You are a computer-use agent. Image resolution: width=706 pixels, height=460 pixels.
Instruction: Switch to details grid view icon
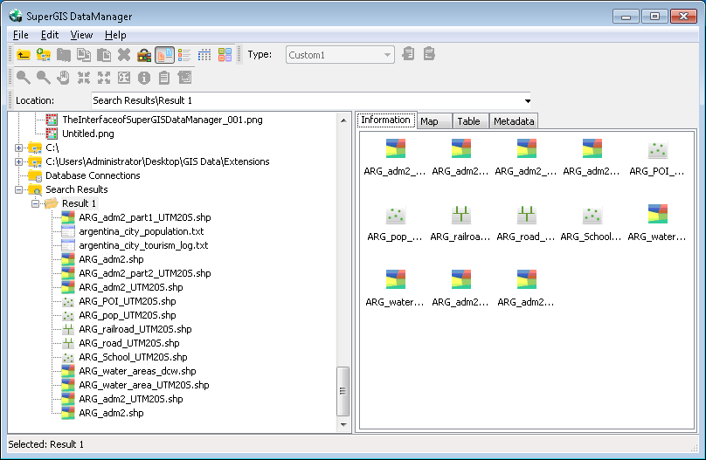tap(204, 55)
